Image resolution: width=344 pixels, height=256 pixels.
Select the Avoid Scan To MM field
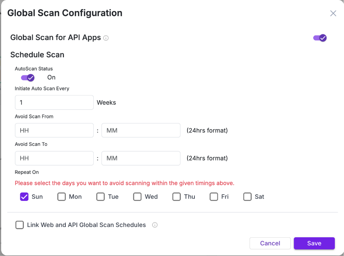141,158
